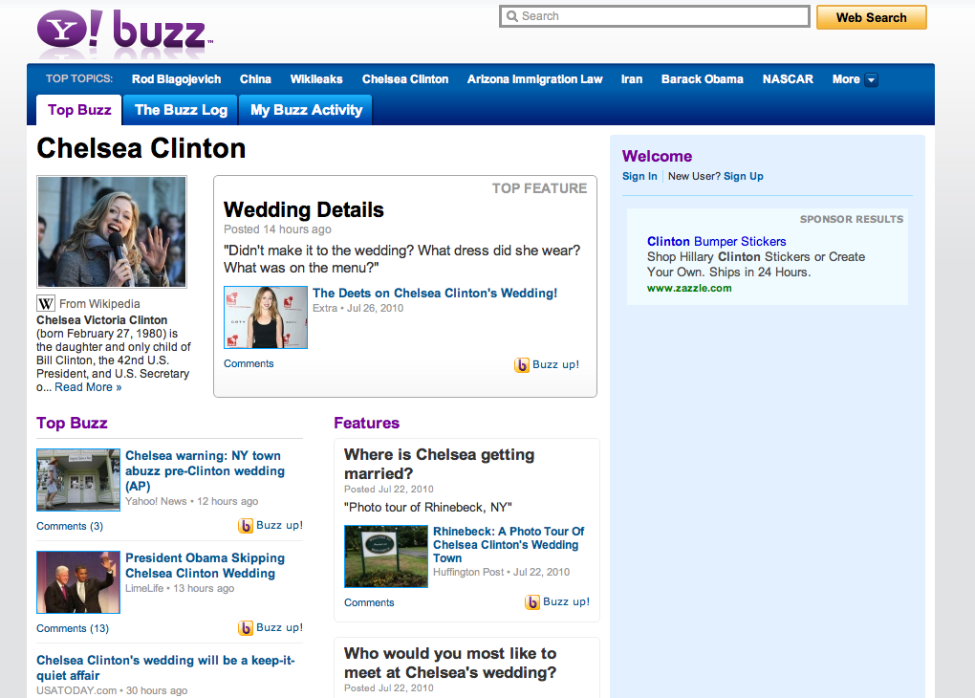The image size is (975, 698).
Task: Open Clinton Bumper Stickers sponsored link
Action: [x=716, y=241]
